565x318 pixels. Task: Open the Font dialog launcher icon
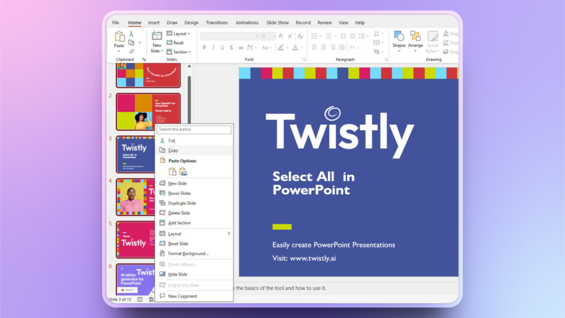[305, 60]
